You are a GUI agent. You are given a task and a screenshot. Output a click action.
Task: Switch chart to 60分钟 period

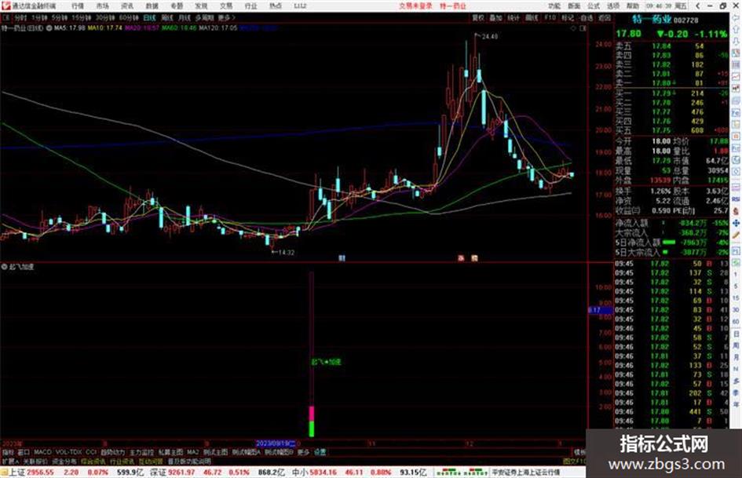[x=129, y=18]
